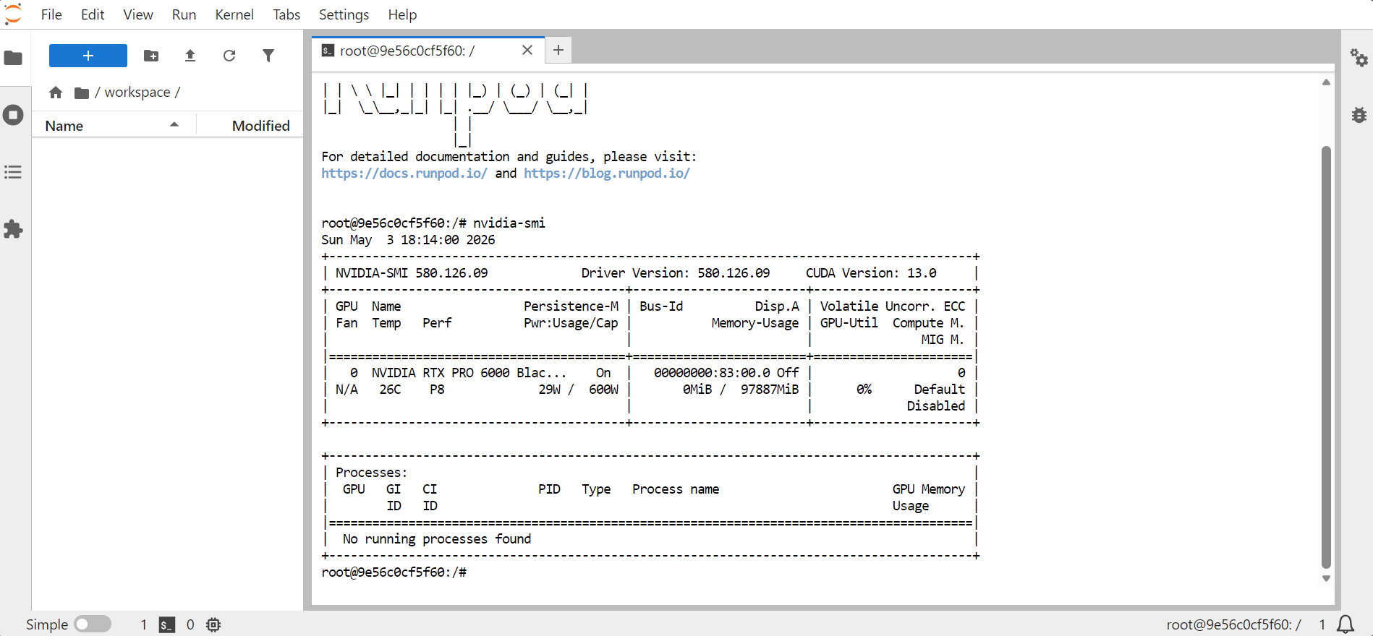This screenshot has width=1373, height=636.
Task: Click 'No running processes found' text
Action: 437,539
